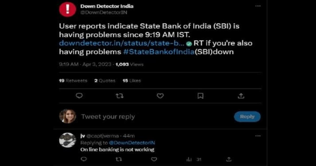Viewport: 316px width, 166px height.
Task: Reply to jv's comment via the reply icon
Action: 84,159
